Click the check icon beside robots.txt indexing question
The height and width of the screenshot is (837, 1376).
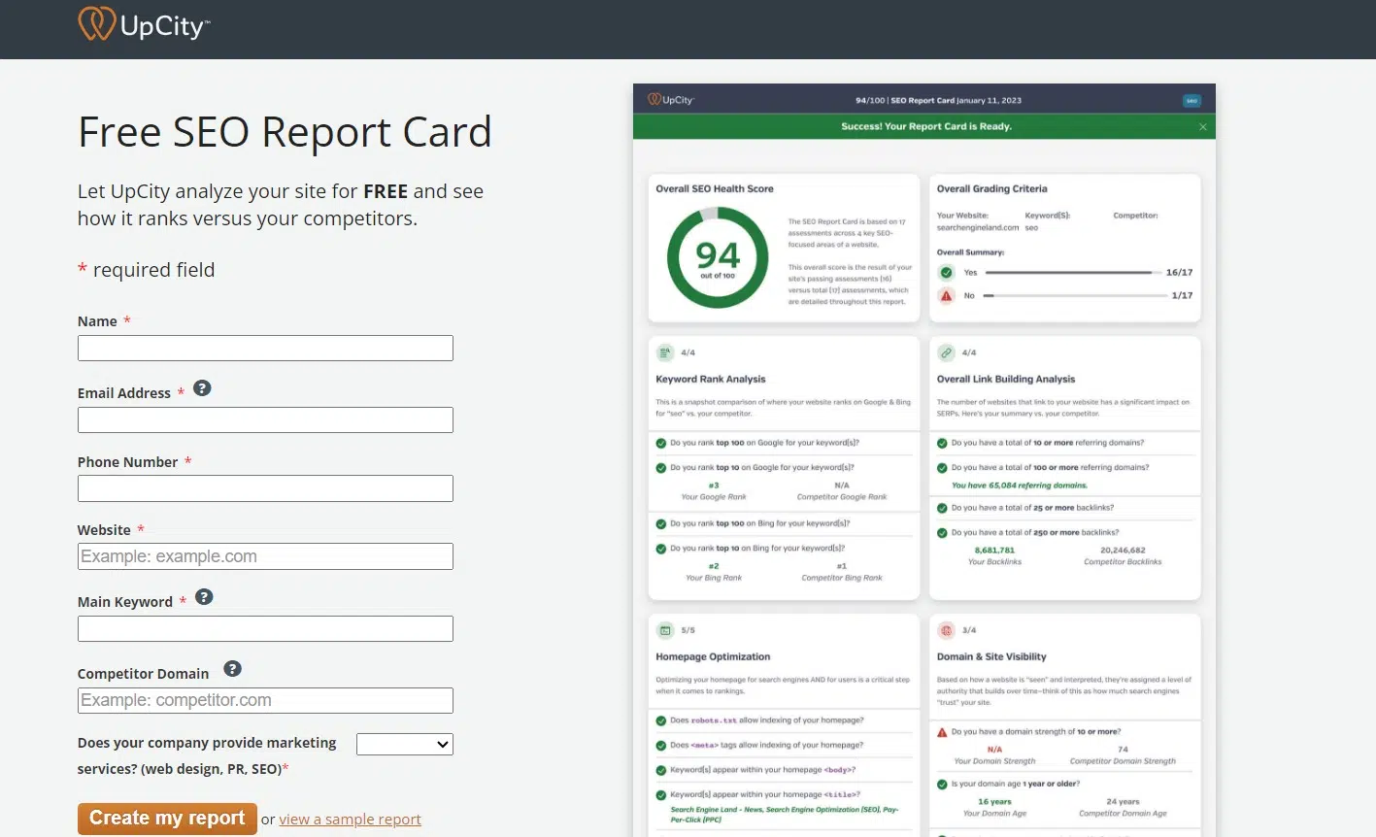pyautogui.click(x=661, y=720)
